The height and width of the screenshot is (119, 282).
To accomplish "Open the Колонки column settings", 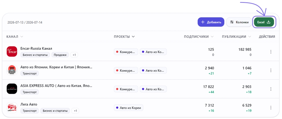I will point(239,22).
